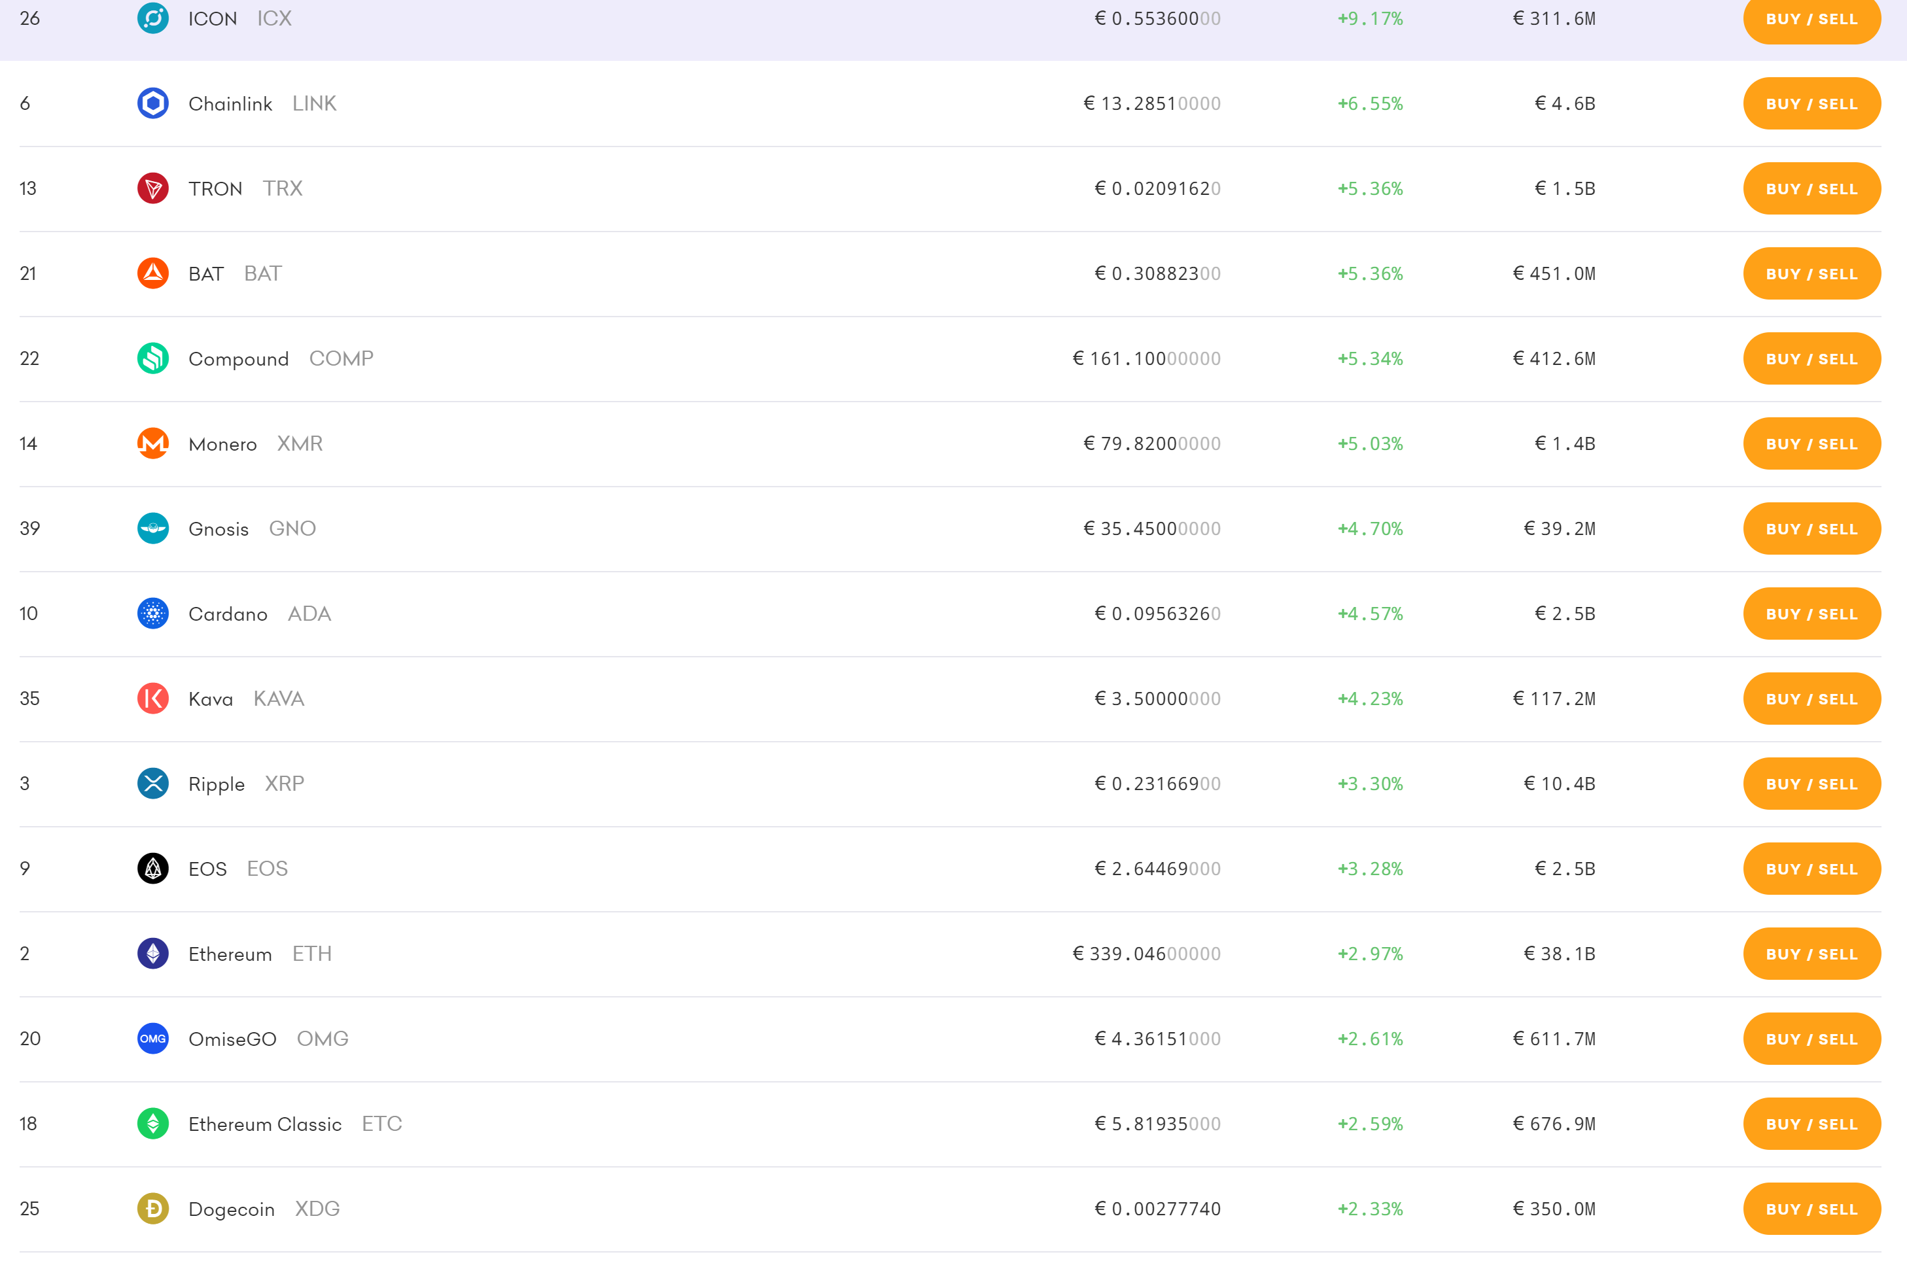Click the Monero orange logo
The image size is (1907, 1263).
pyautogui.click(x=153, y=443)
